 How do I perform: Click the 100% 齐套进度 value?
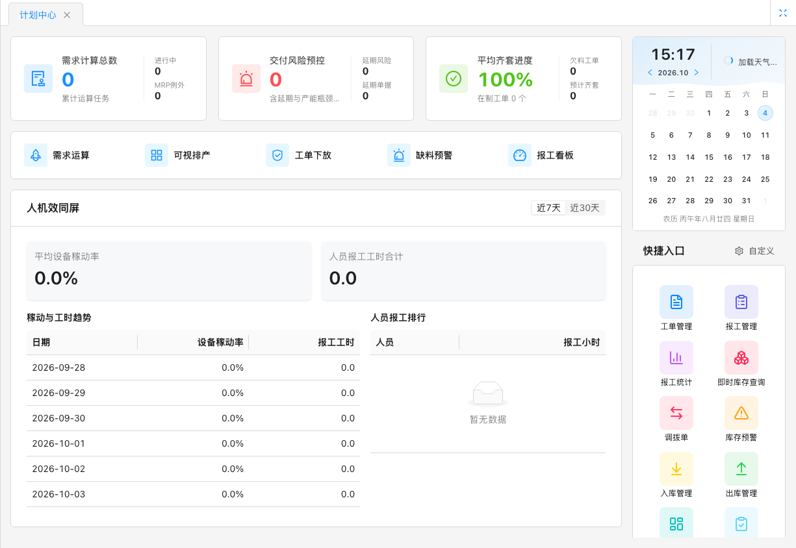pyautogui.click(x=505, y=80)
